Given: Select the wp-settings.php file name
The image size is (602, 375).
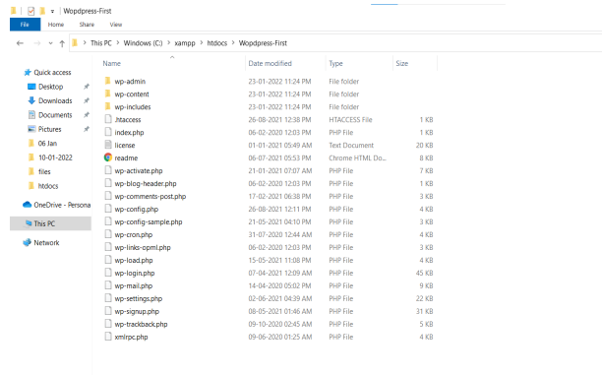Looking at the screenshot, I should tap(139, 298).
